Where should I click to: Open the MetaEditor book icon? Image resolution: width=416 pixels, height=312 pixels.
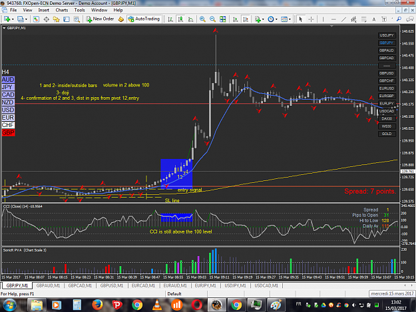click(121, 19)
